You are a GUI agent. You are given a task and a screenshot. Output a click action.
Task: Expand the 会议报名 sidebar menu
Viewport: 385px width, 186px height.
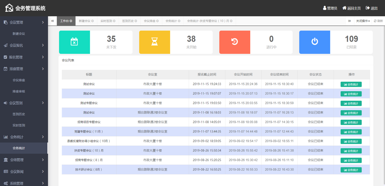24,45
